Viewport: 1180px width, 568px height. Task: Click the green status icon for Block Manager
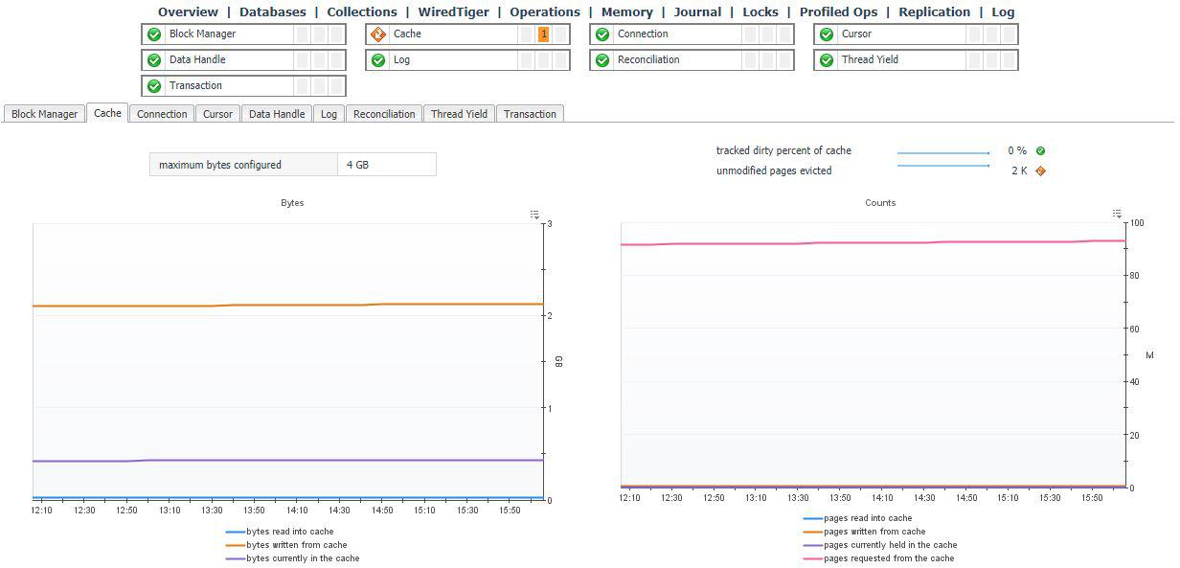click(154, 34)
